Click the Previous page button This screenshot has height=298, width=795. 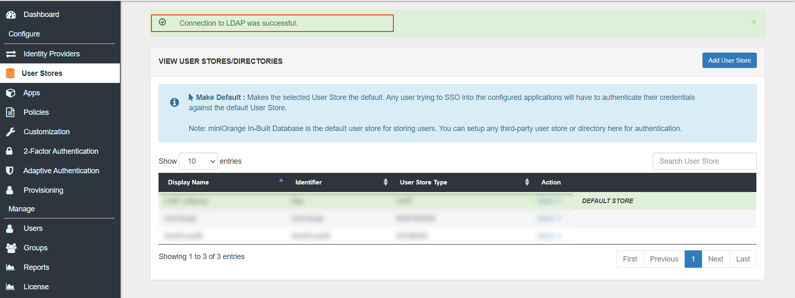pyautogui.click(x=664, y=259)
